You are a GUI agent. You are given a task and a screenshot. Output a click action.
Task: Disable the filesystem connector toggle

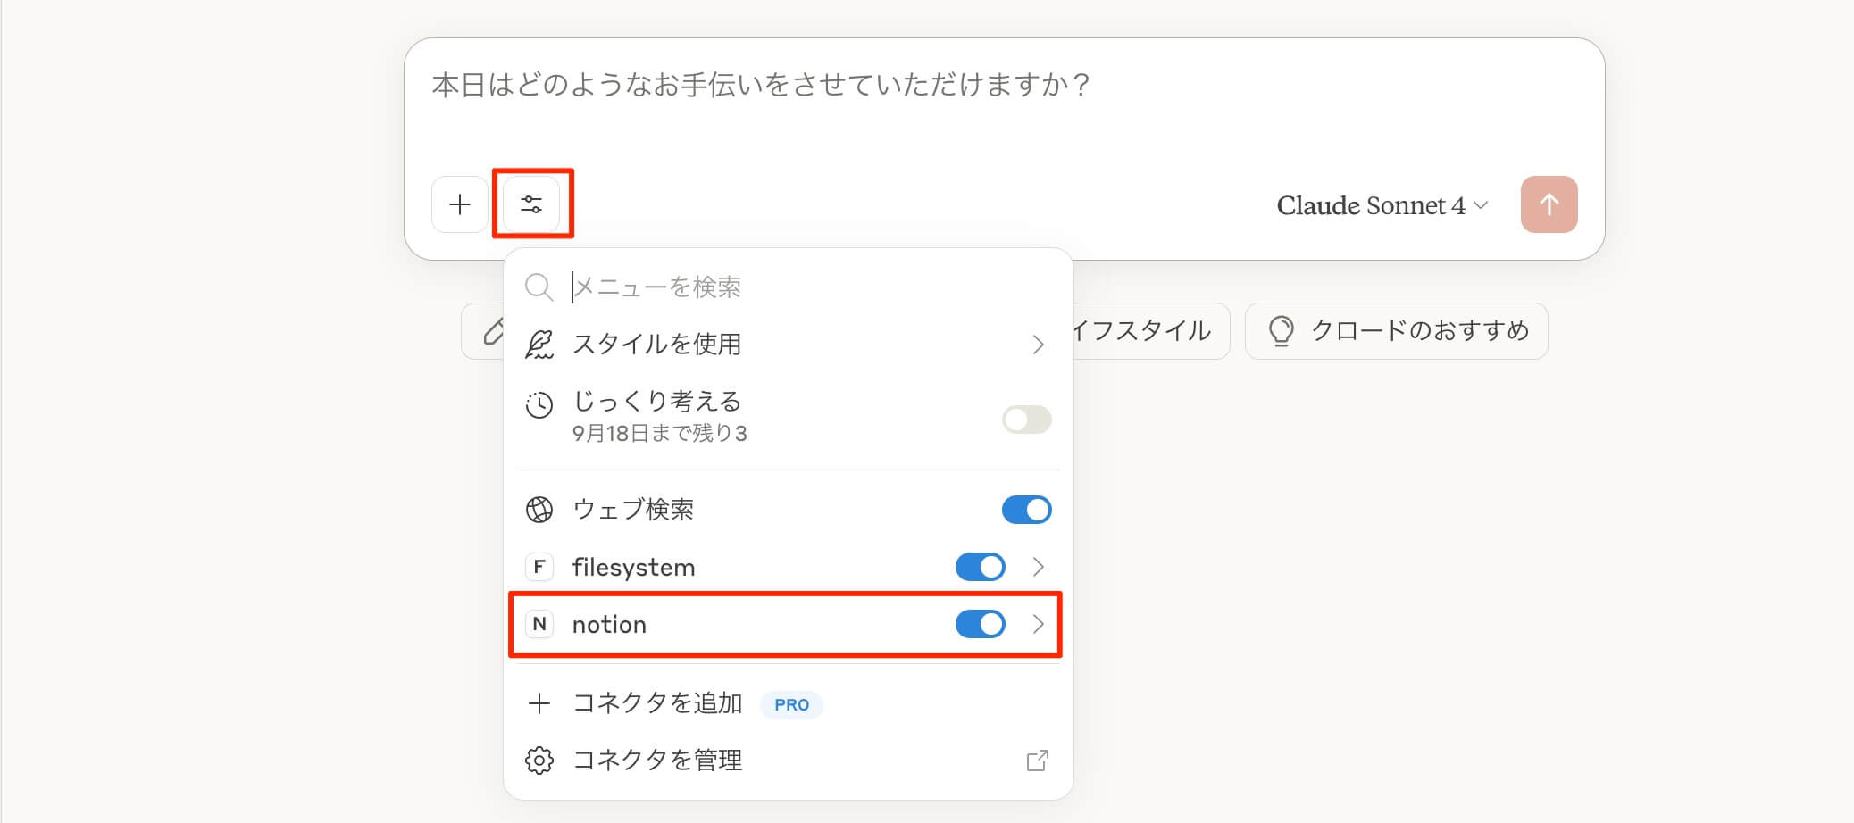pos(980,567)
